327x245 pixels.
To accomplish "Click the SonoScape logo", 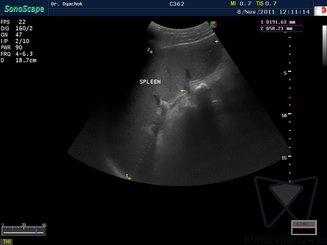I will (24, 9).
